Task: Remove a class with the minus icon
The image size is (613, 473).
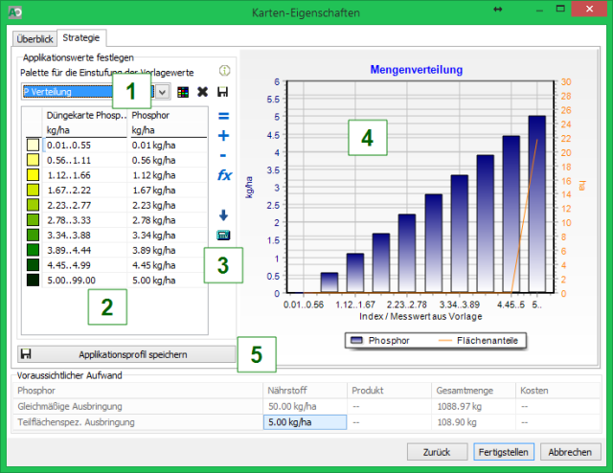Action: (x=223, y=155)
